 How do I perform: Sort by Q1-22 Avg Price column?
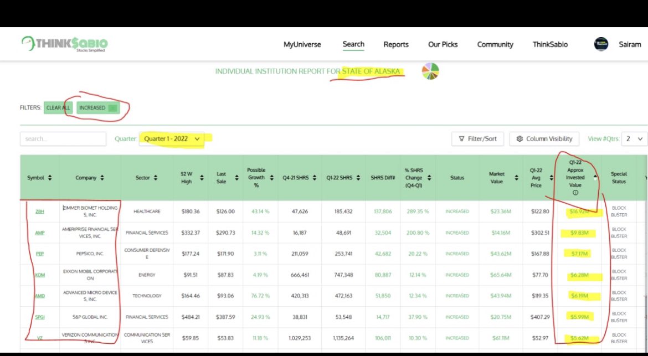click(551, 178)
